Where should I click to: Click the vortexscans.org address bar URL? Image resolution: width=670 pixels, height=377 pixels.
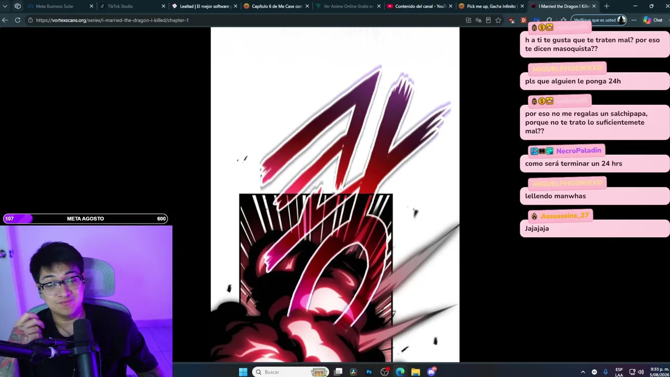112,20
